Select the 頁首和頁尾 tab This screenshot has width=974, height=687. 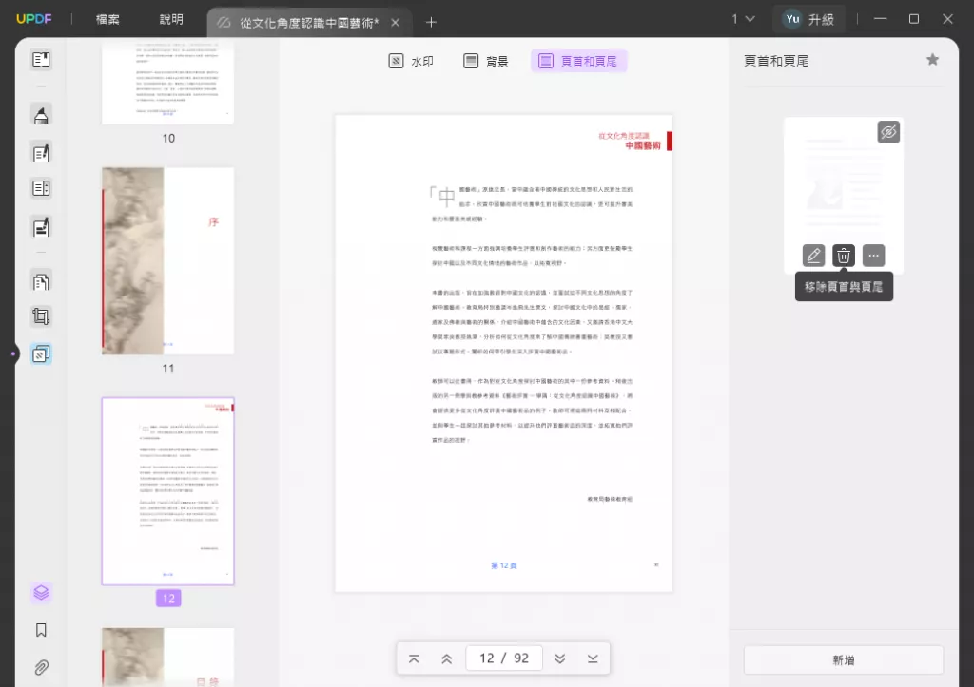point(578,61)
